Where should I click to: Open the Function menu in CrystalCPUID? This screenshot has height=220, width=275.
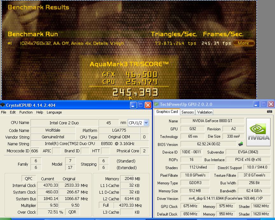26,112
